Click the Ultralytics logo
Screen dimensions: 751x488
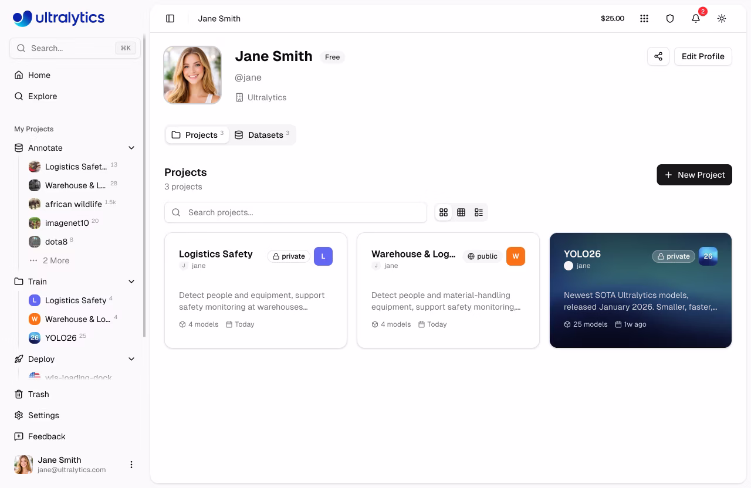[59, 18]
